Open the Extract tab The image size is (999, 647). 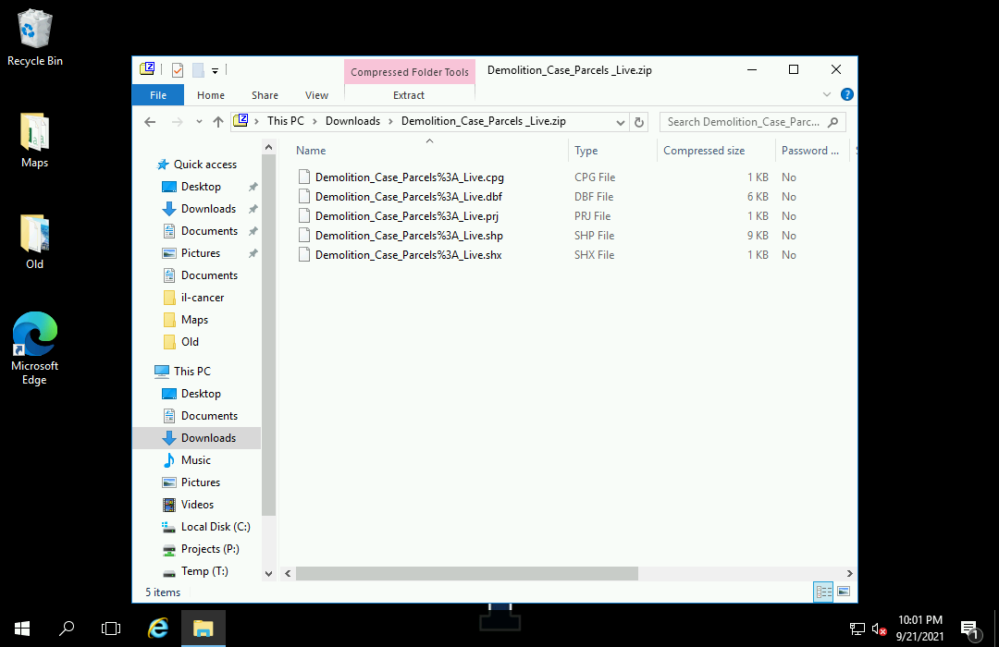[x=409, y=95]
